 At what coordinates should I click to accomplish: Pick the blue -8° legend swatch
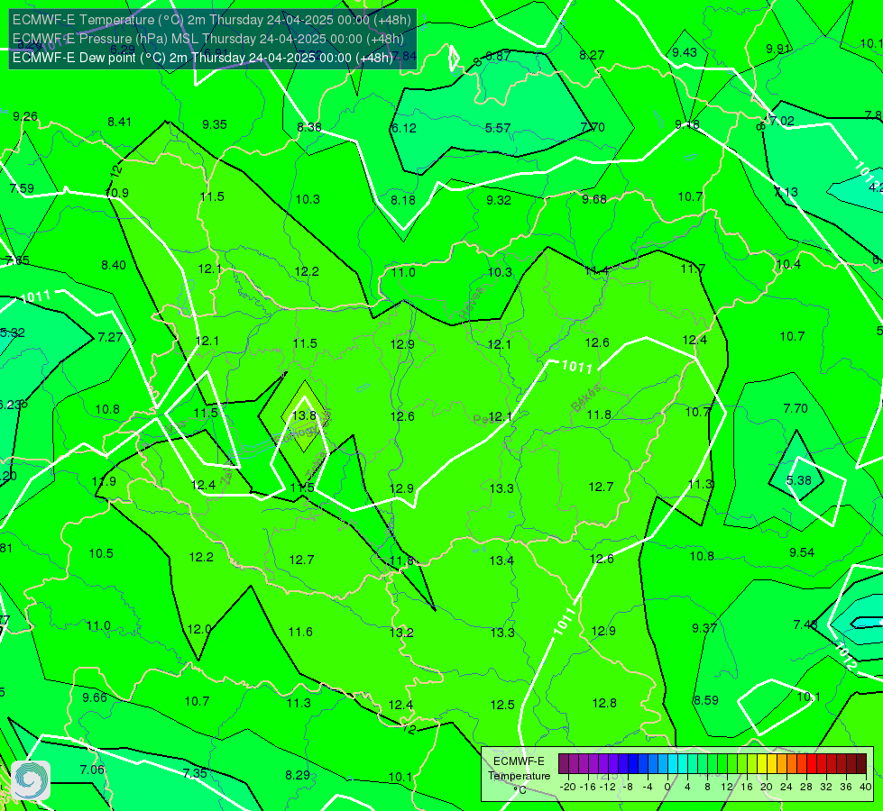(633, 764)
